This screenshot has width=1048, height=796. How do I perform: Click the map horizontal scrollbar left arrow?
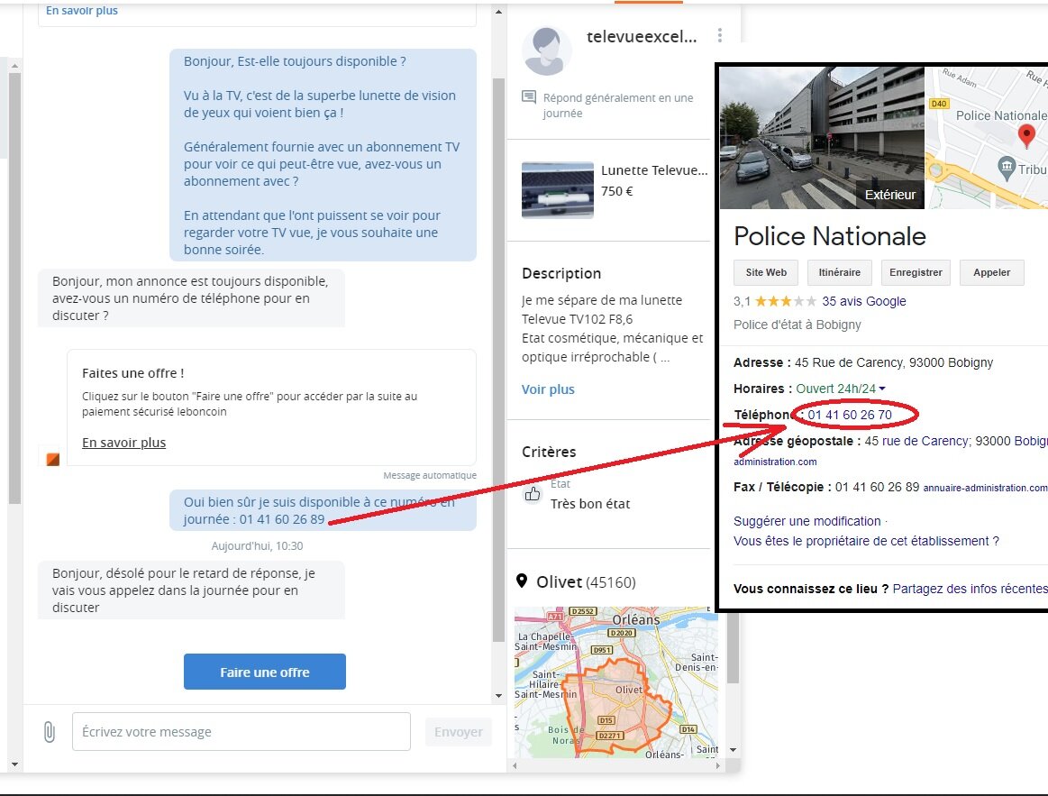515,765
